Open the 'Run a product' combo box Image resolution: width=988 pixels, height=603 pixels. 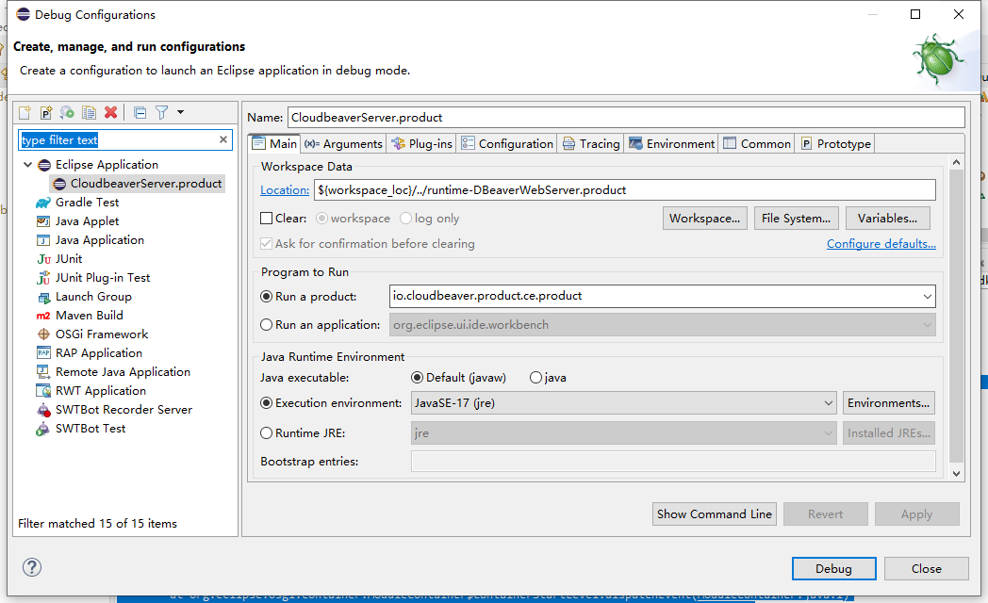click(929, 296)
